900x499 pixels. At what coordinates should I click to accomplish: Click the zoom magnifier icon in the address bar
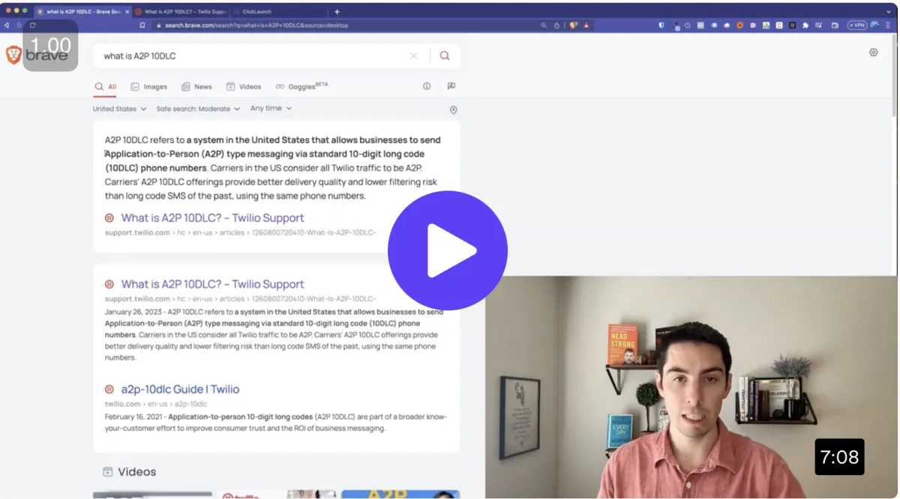coord(544,25)
